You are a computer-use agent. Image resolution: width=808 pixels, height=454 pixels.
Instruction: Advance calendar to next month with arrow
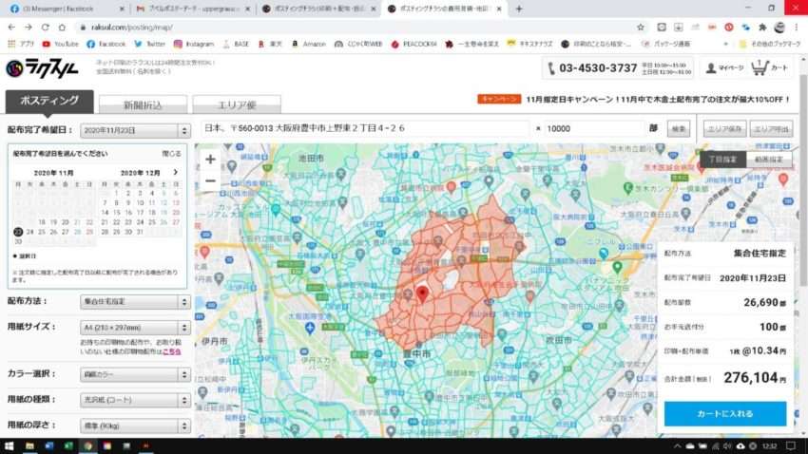pyautogui.click(x=175, y=173)
